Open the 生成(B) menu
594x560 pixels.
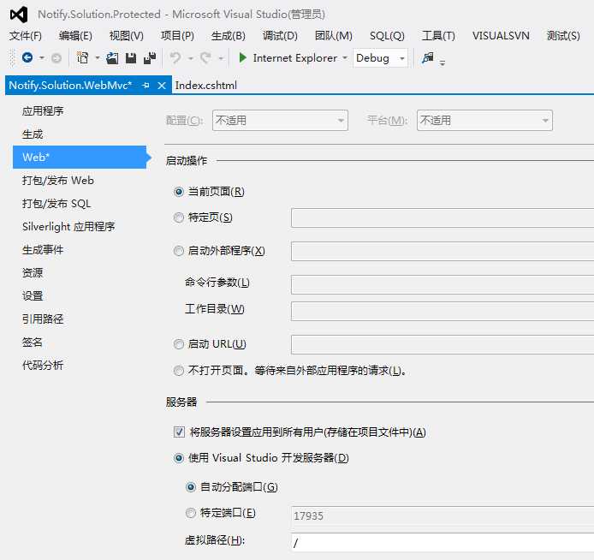(x=228, y=36)
